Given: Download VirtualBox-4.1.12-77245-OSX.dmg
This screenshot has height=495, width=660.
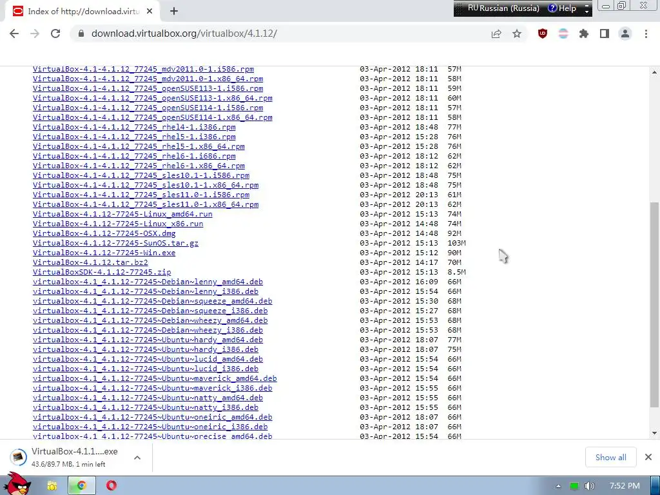Looking at the screenshot, I should tap(104, 233).
